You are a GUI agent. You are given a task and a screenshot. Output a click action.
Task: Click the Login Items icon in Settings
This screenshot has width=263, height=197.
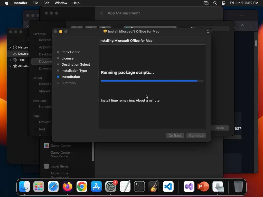[x=46, y=166]
